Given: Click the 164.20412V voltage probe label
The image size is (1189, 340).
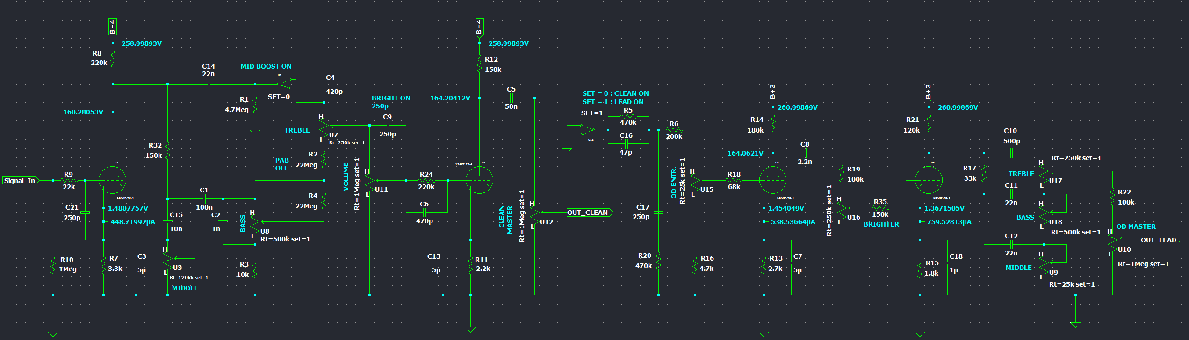Looking at the screenshot, I should point(450,99).
